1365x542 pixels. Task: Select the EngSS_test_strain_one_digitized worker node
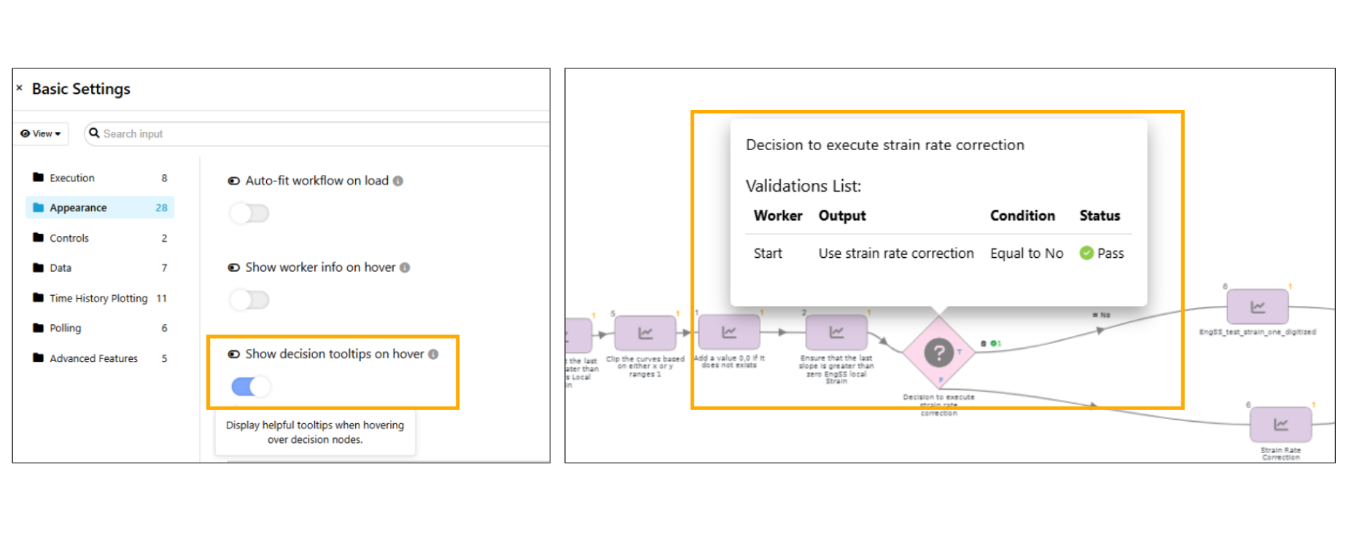1257,307
